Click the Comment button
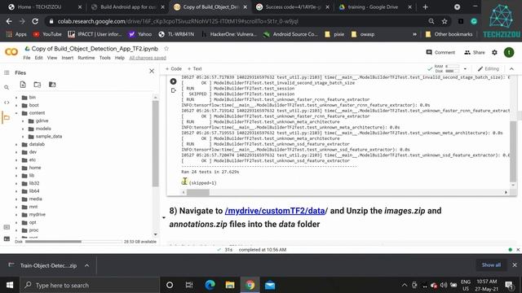522x293 pixels. pyautogui.click(x=440, y=52)
